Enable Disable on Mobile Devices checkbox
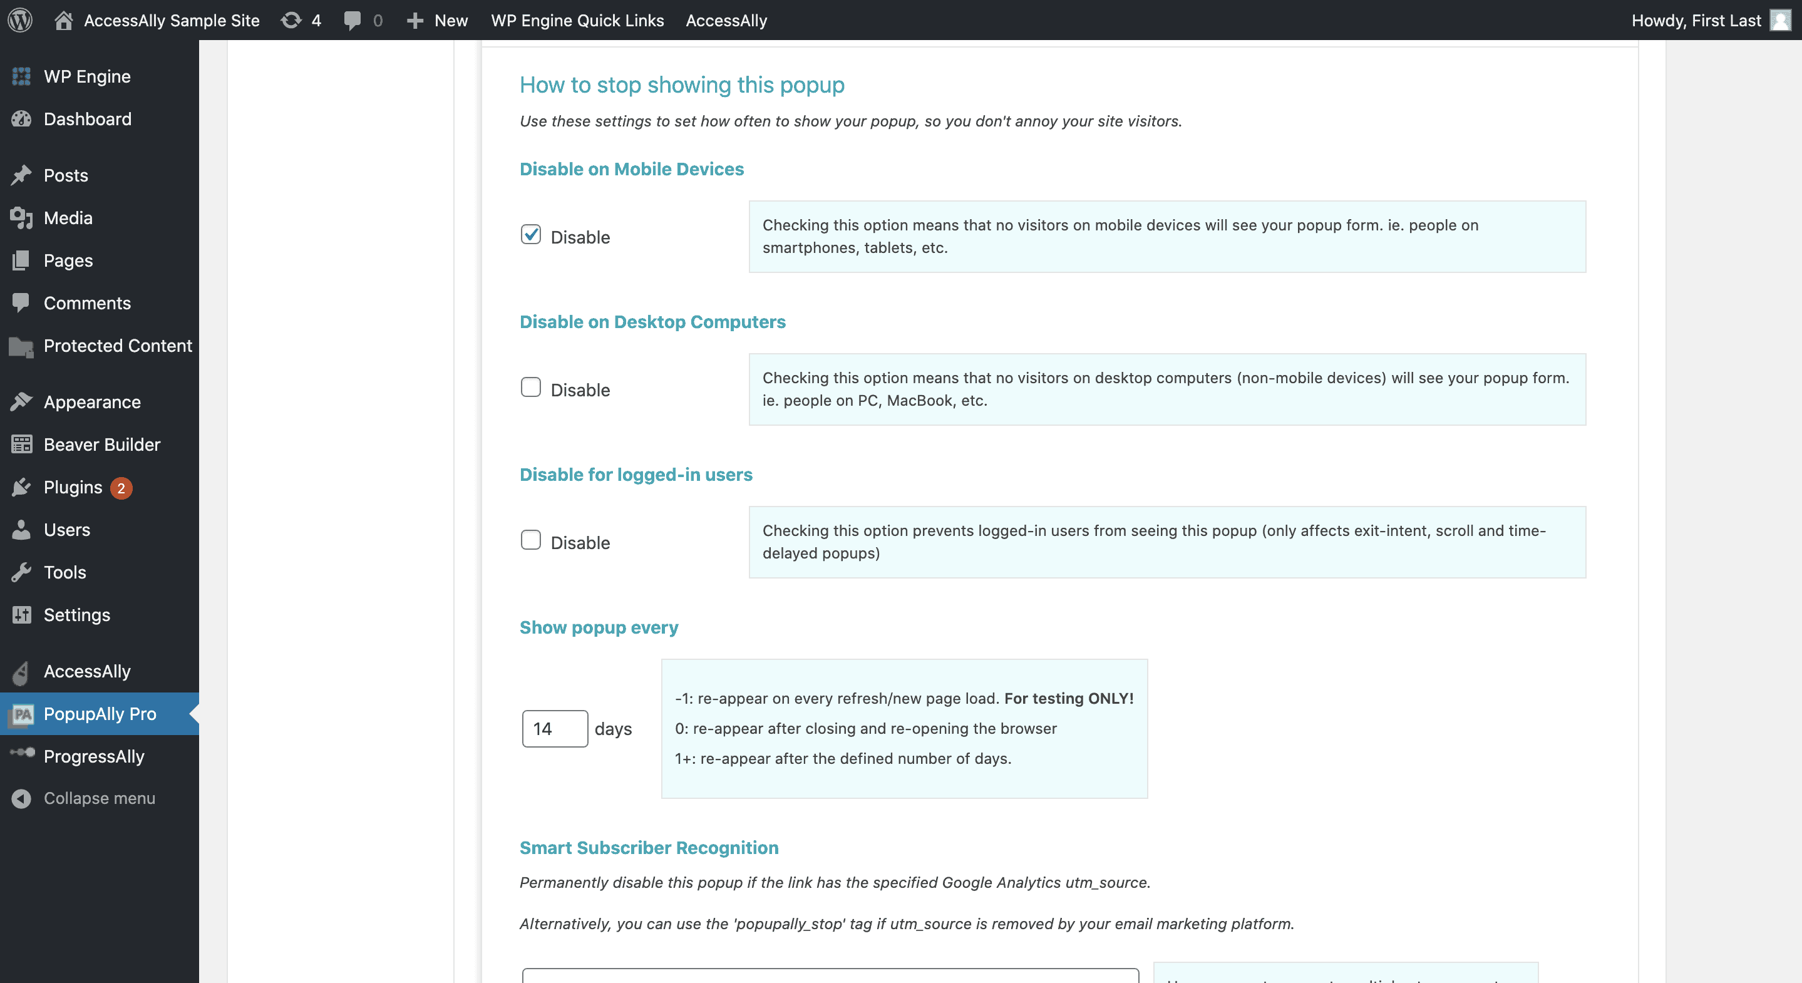Image resolution: width=1802 pixels, height=983 pixels. [530, 234]
